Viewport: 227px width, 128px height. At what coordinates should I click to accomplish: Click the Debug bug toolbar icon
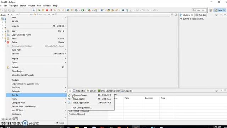[76, 10]
